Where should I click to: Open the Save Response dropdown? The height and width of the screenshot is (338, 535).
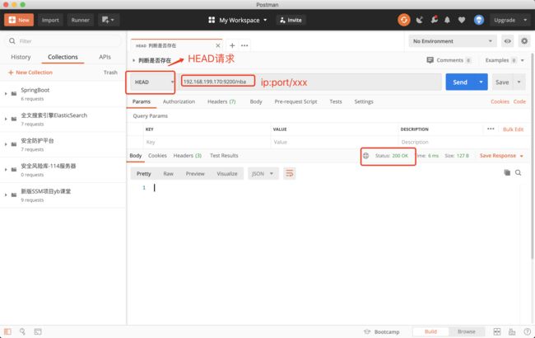(x=501, y=156)
